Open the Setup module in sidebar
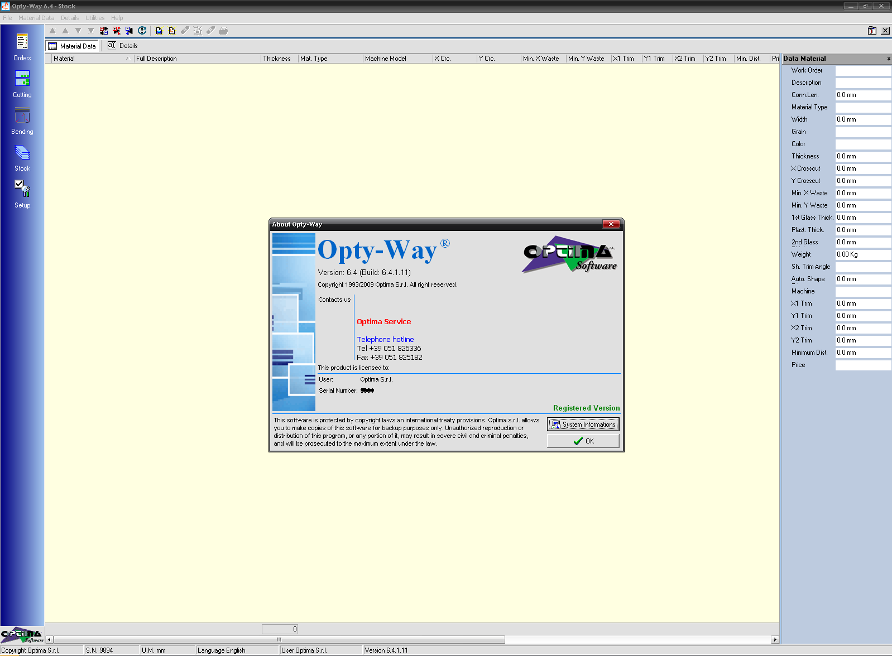Image resolution: width=892 pixels, height=656 pixels. 22,195
